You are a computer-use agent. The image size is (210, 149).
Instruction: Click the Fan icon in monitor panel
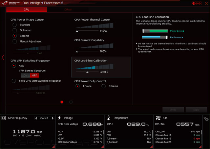[158, 118]
